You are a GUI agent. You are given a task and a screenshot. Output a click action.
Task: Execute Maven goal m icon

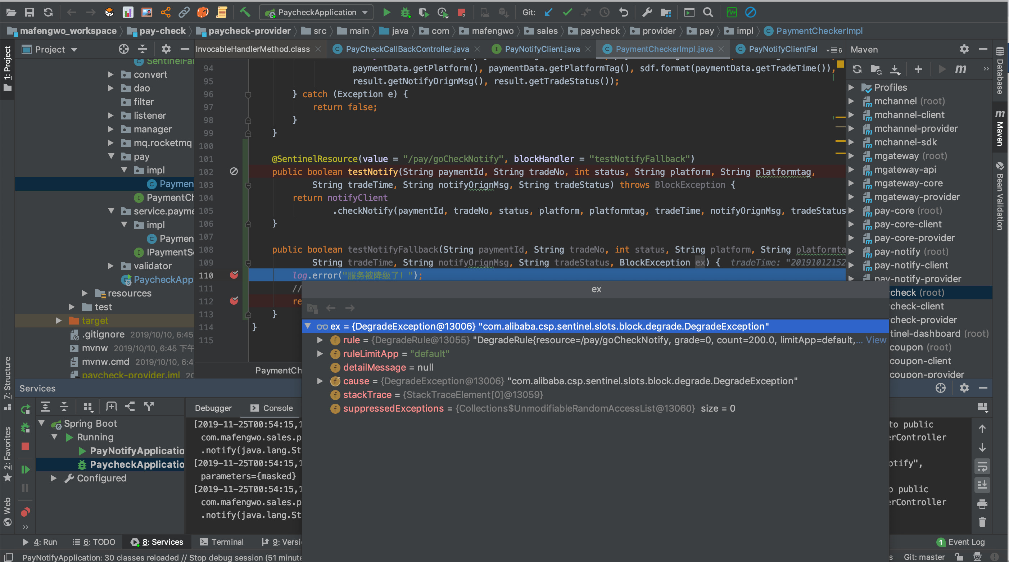pos(960,69)
